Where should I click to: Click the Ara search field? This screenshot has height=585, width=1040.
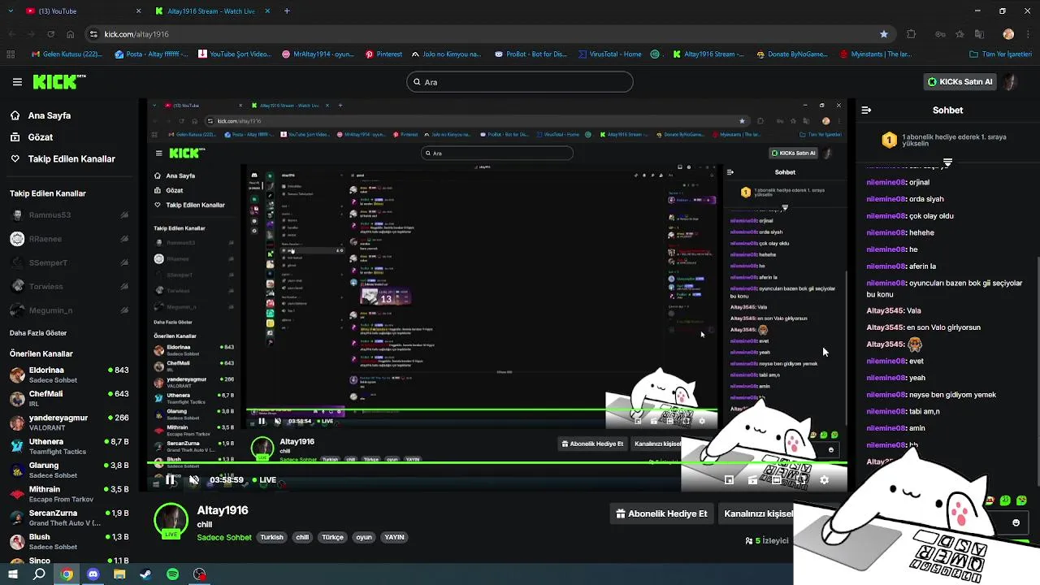pos(520,81)
